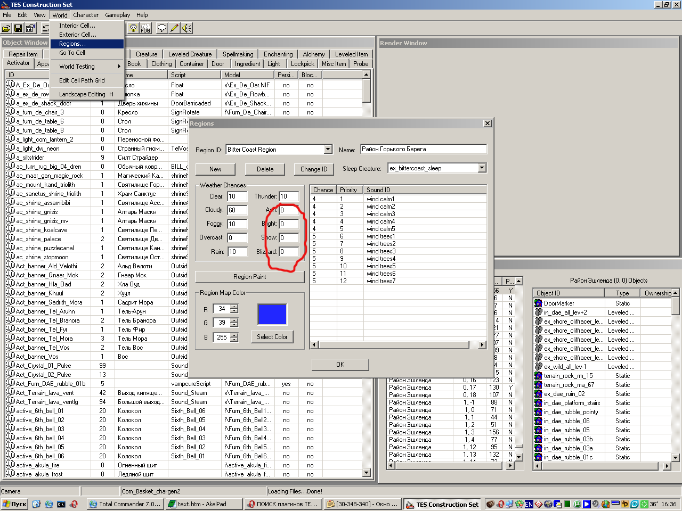
Task: Click the Save floppy disk icon
Action: 18,28
